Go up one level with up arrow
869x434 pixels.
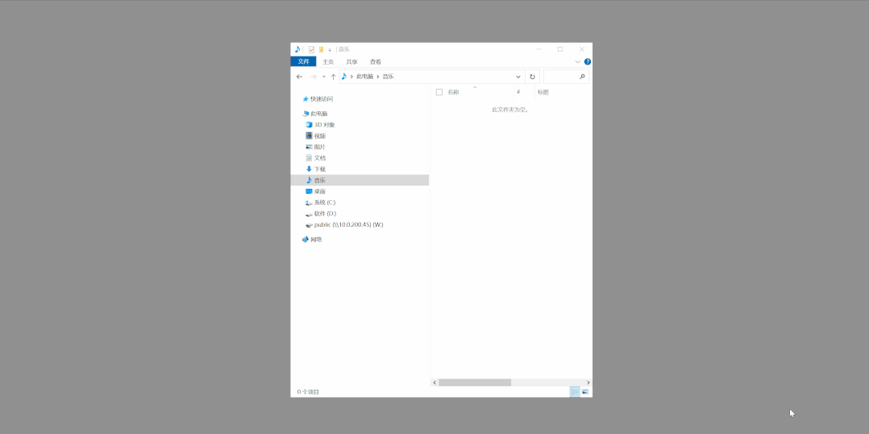333,77
